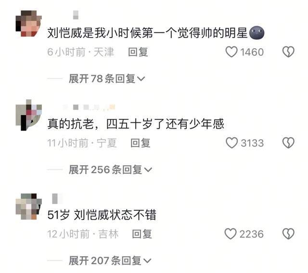
Task: Tap the moon emoji in first comment
Action: [257, 33]
